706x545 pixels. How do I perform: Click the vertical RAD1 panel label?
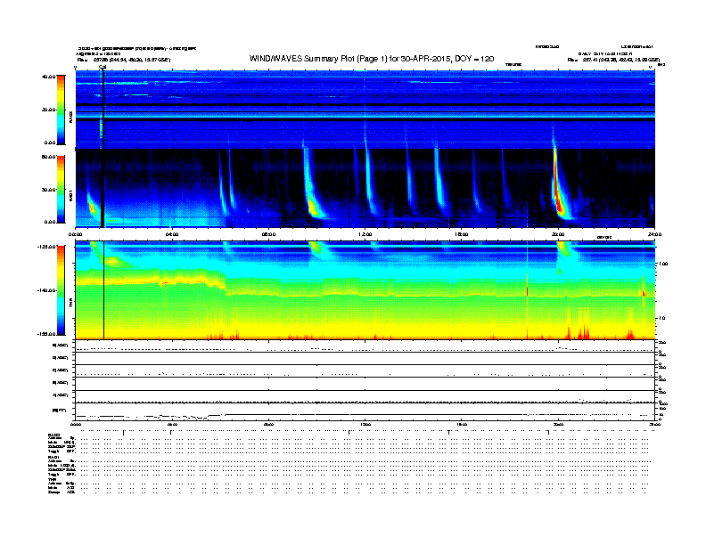(x=70, y=195)
